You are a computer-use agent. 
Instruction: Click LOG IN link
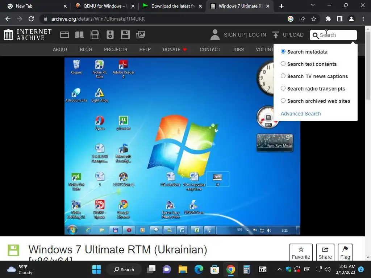258,35
